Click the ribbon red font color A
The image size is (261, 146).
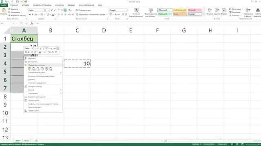click(53, 15)
